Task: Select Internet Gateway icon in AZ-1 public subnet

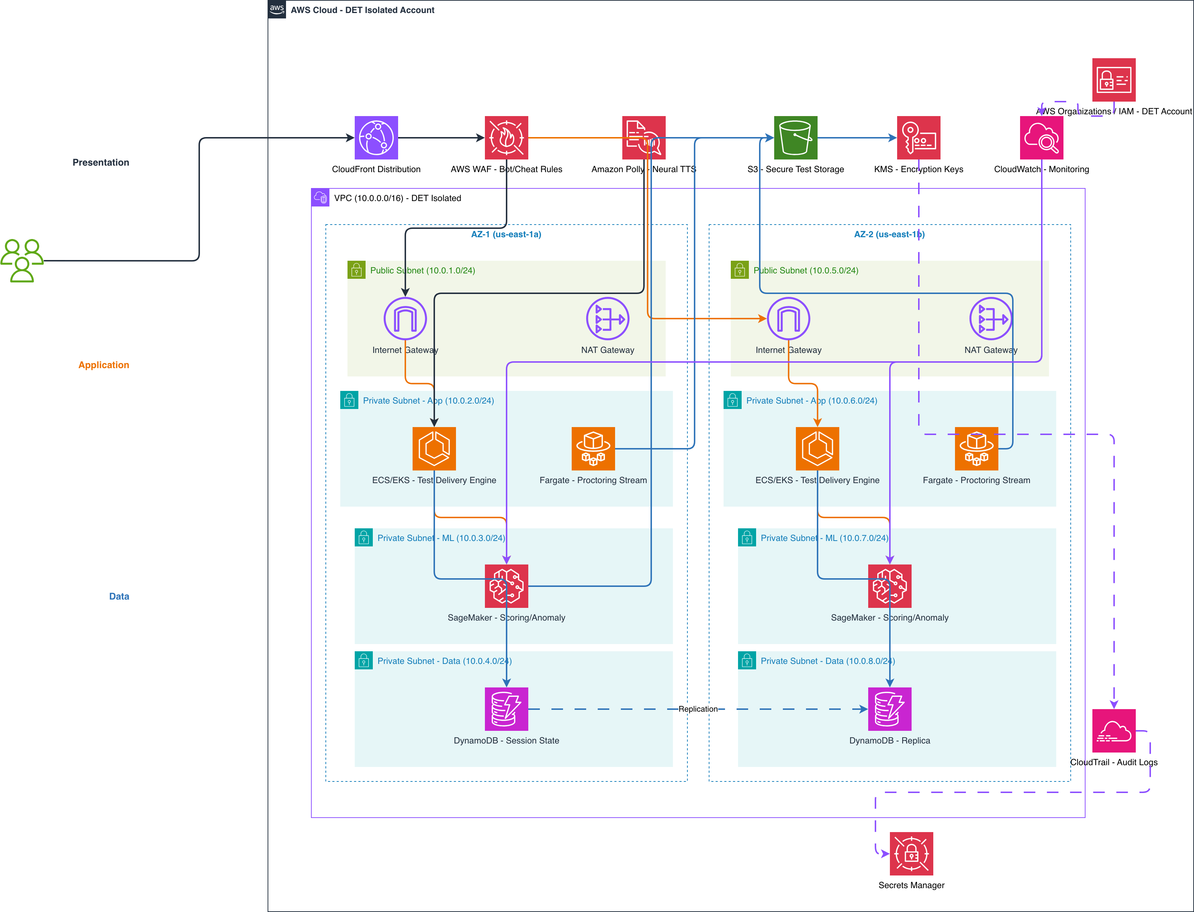Action: click(405, 319)
